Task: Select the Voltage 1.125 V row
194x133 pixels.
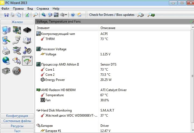Action: (113, 54)
